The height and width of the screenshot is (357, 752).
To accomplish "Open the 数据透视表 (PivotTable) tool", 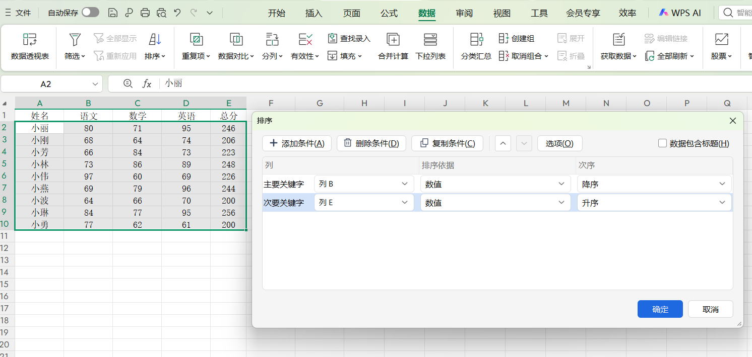I will (x=29, y=45).
